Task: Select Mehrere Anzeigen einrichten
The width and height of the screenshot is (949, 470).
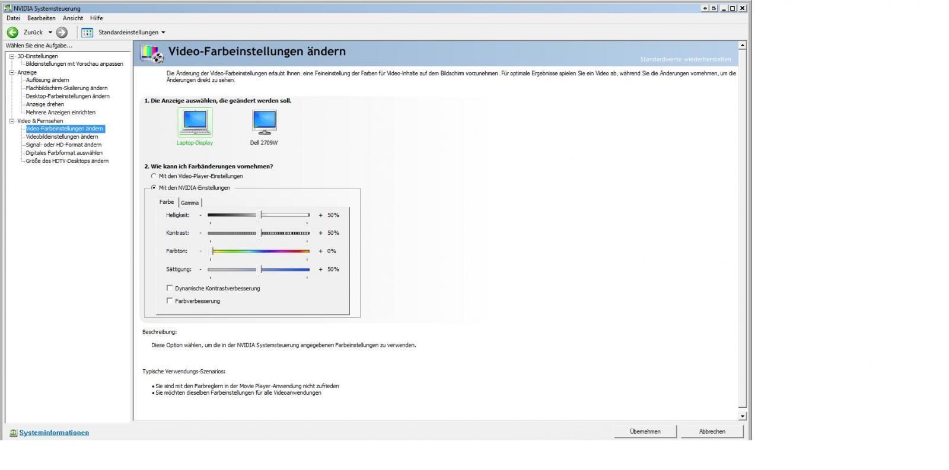Action: coord(60,113)
